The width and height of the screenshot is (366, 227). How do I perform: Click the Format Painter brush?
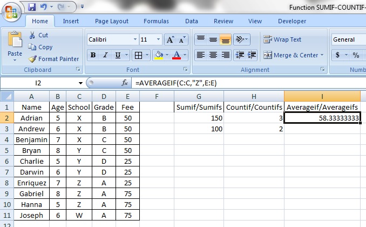(x=32, y=59)
